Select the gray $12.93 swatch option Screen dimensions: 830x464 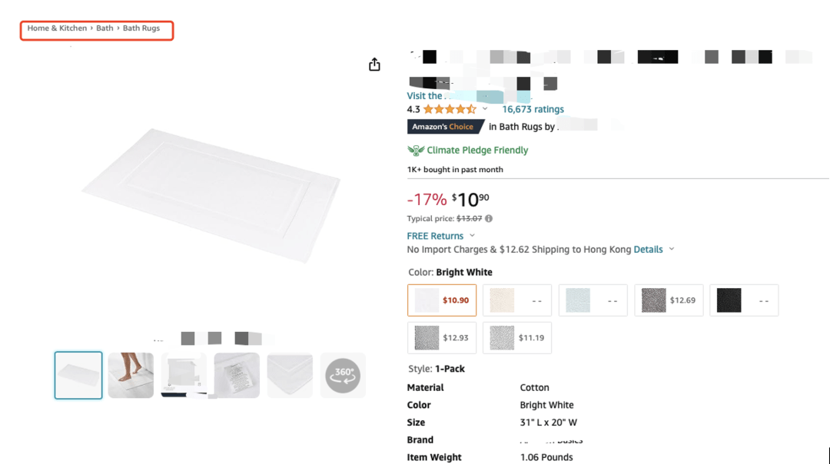point(442,338)
